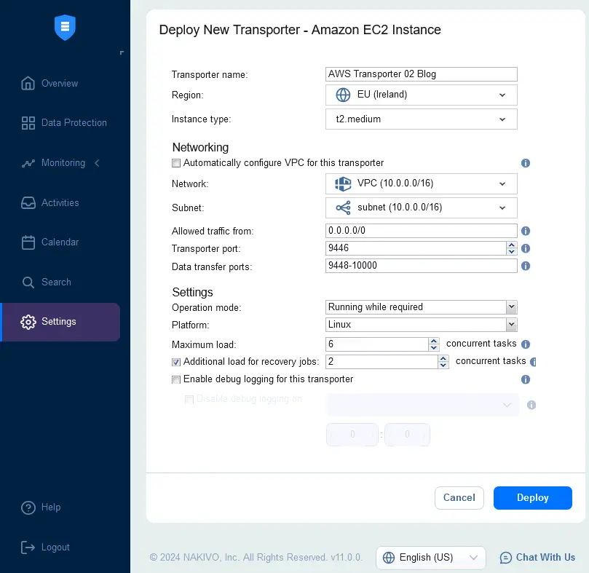Image resolution: width=589 pixels, height=573 pixels.
Task: Uncheck Additional load for recovery jobs
Action: point(175,362)
